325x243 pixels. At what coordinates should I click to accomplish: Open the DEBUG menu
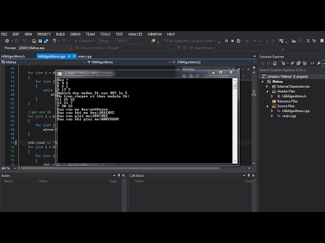75,34
